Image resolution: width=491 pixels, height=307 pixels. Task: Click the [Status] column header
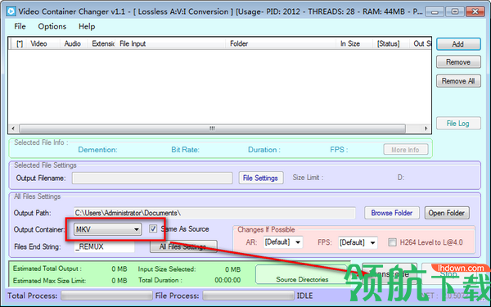[x=390, y=43]
